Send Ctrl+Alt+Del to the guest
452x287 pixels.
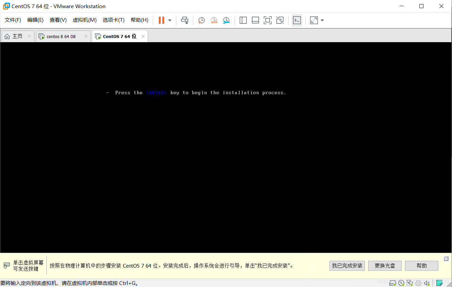click(x=185, y=20)
